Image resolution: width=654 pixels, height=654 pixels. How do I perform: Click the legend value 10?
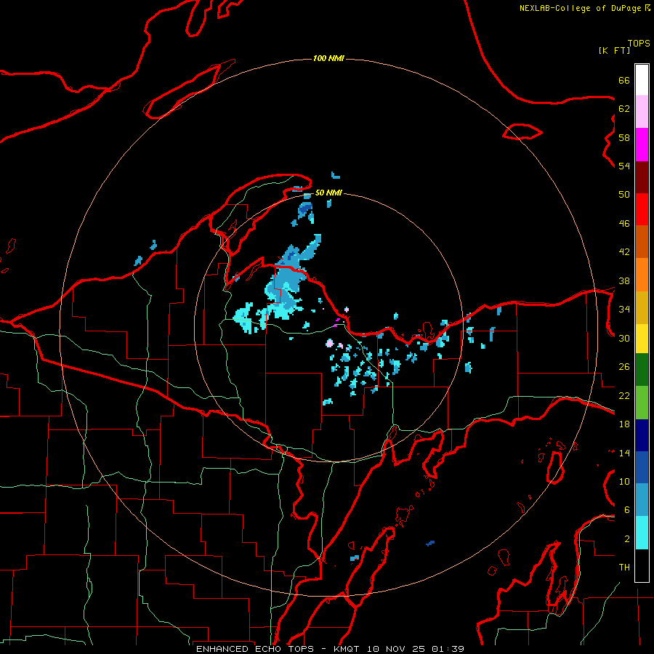624,481
